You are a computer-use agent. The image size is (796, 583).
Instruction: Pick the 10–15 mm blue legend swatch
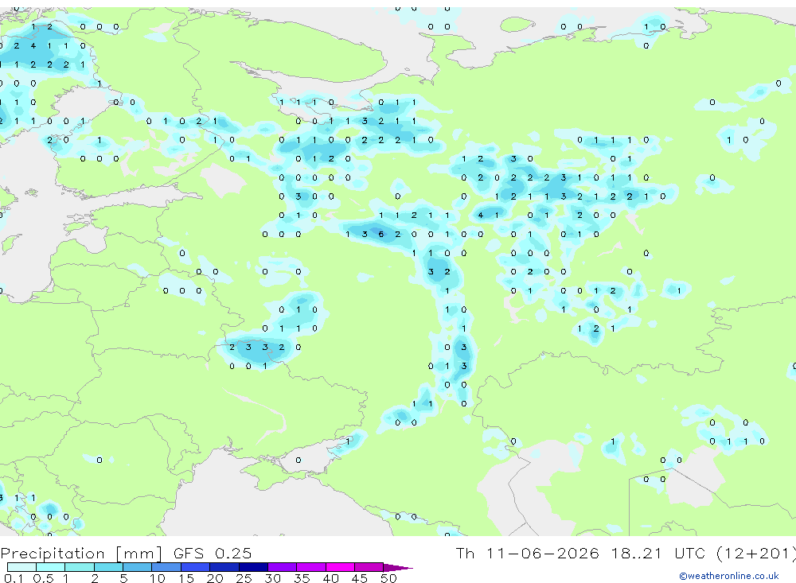[166, 567]
